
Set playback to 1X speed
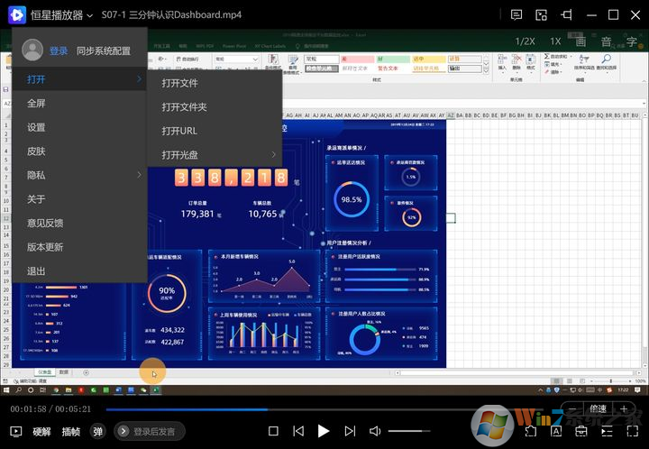coord(555,41)
